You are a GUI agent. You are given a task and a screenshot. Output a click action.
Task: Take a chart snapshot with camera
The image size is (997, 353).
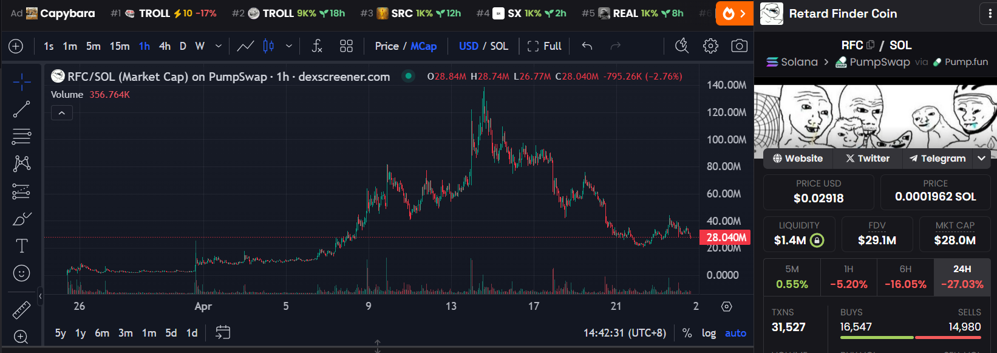coord(739,46)
